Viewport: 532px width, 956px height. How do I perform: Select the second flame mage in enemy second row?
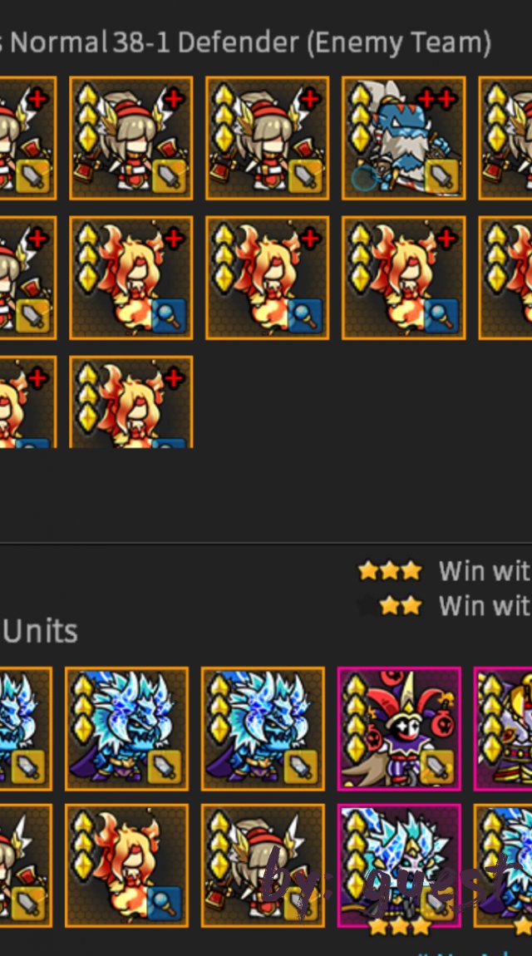click(x=267, y=278)
